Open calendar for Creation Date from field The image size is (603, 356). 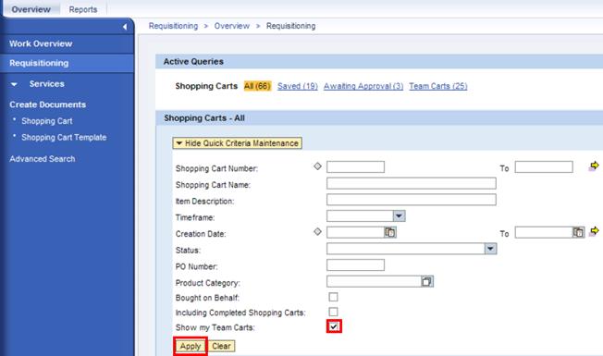pos(390,232)
